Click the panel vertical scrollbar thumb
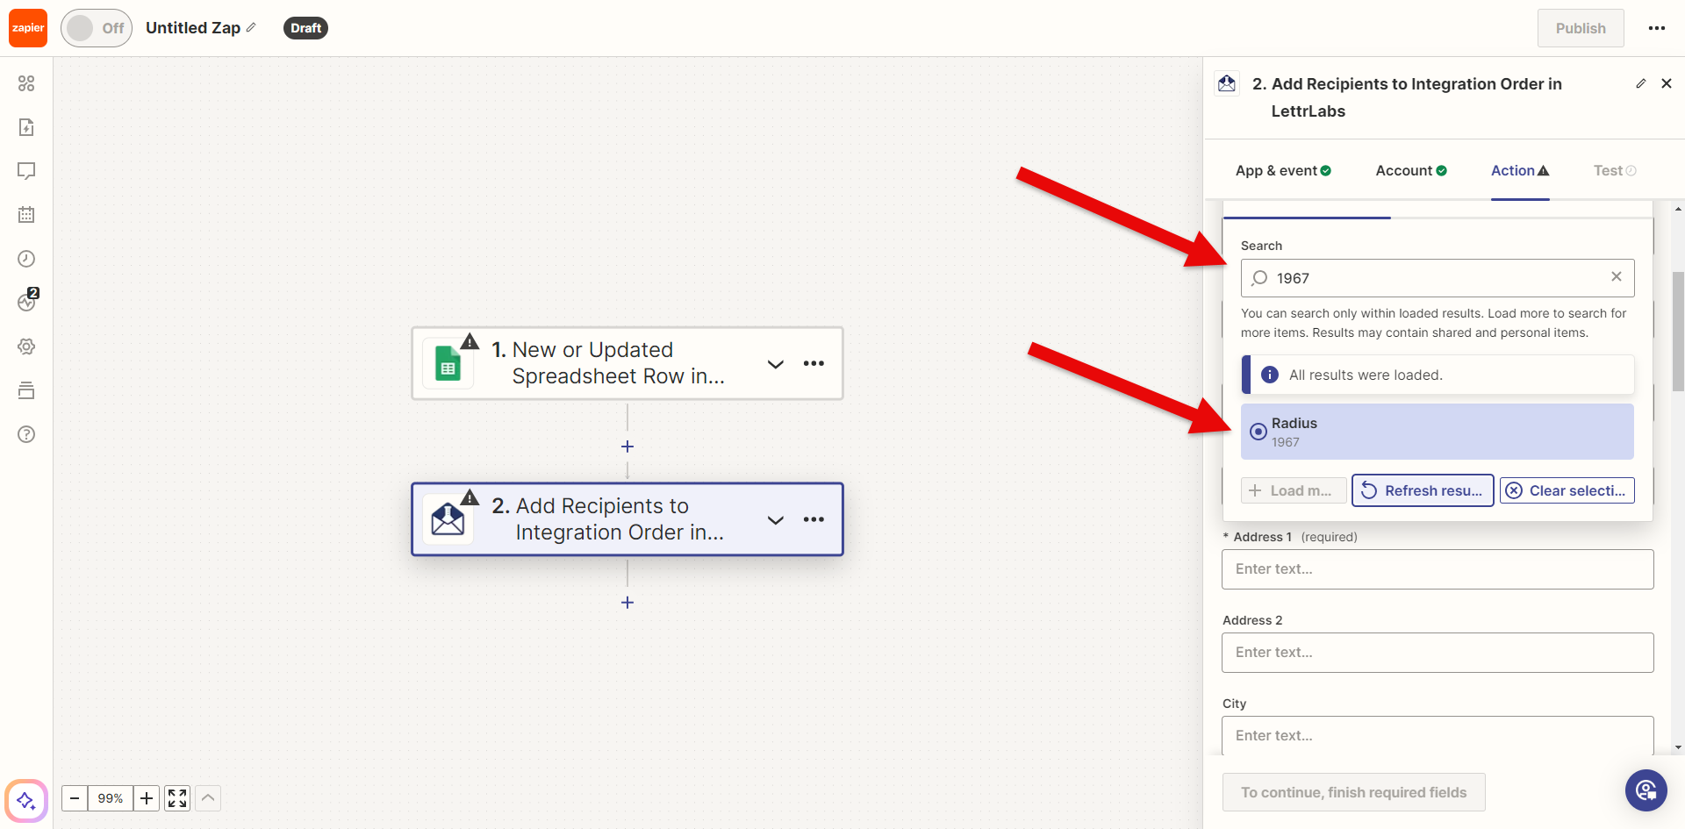1685x829 pixels. pos(1678,331)
